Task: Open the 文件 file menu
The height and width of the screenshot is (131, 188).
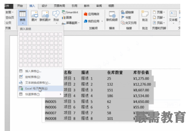Action: coord(9,6)
